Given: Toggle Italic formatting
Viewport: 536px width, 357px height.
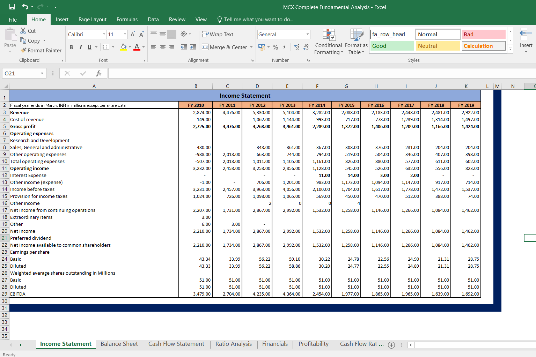Looking at the screenshot, I should click(x=80, y=47).
